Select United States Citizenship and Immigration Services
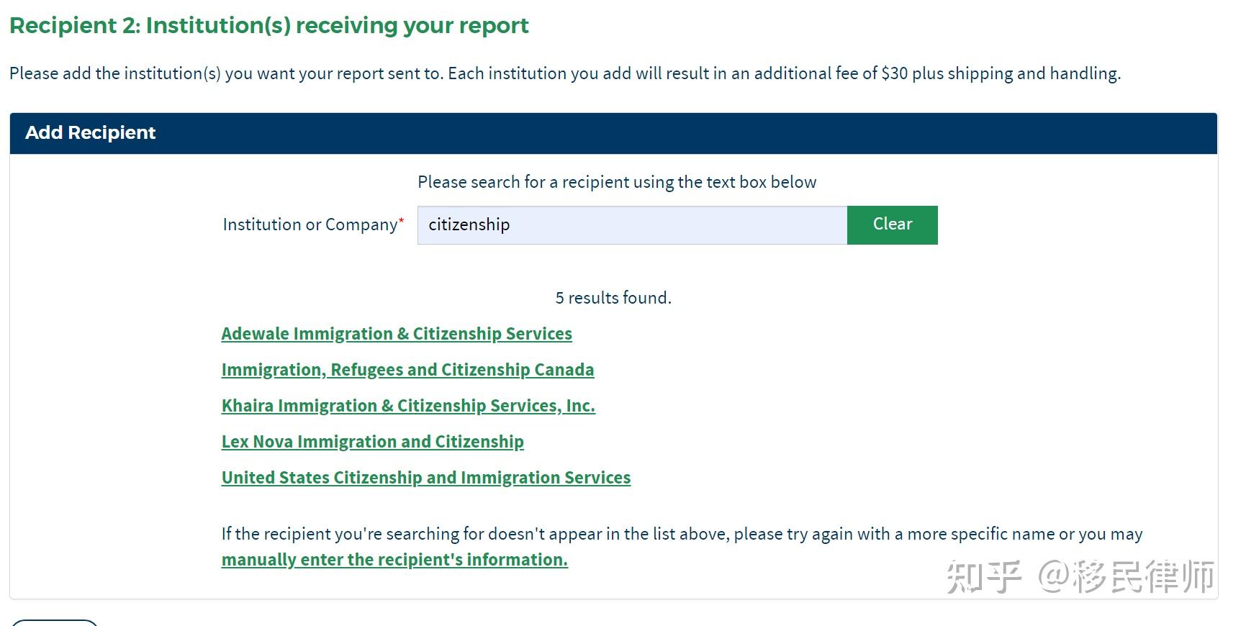1246x626 pixels. [425, 478]
